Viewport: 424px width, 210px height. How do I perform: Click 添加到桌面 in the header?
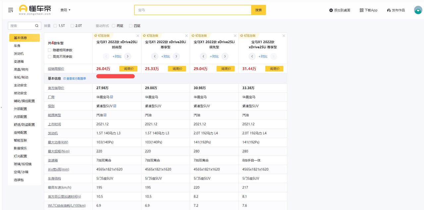coord(340,10)
